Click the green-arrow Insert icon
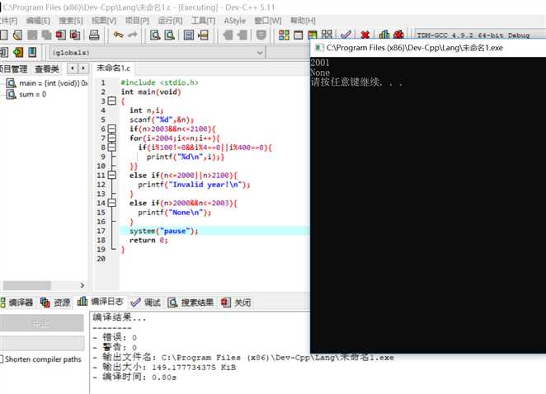546x394 pixels. tap(18, 53)
